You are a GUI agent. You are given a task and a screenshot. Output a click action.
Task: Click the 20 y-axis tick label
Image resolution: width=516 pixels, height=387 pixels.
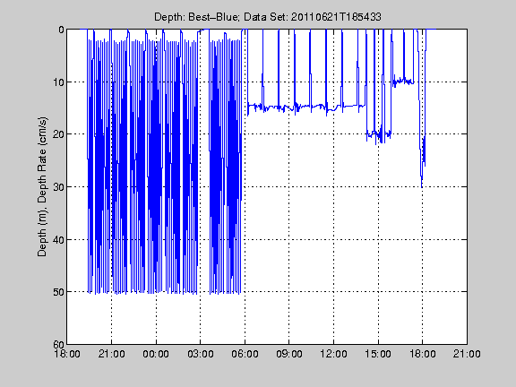pos(58,134)
